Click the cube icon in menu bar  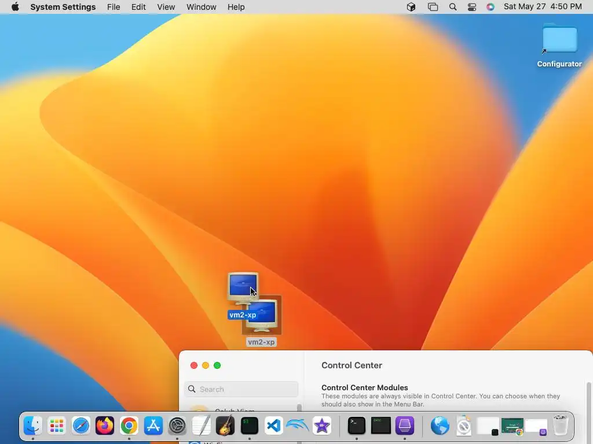tap(411, 7)
